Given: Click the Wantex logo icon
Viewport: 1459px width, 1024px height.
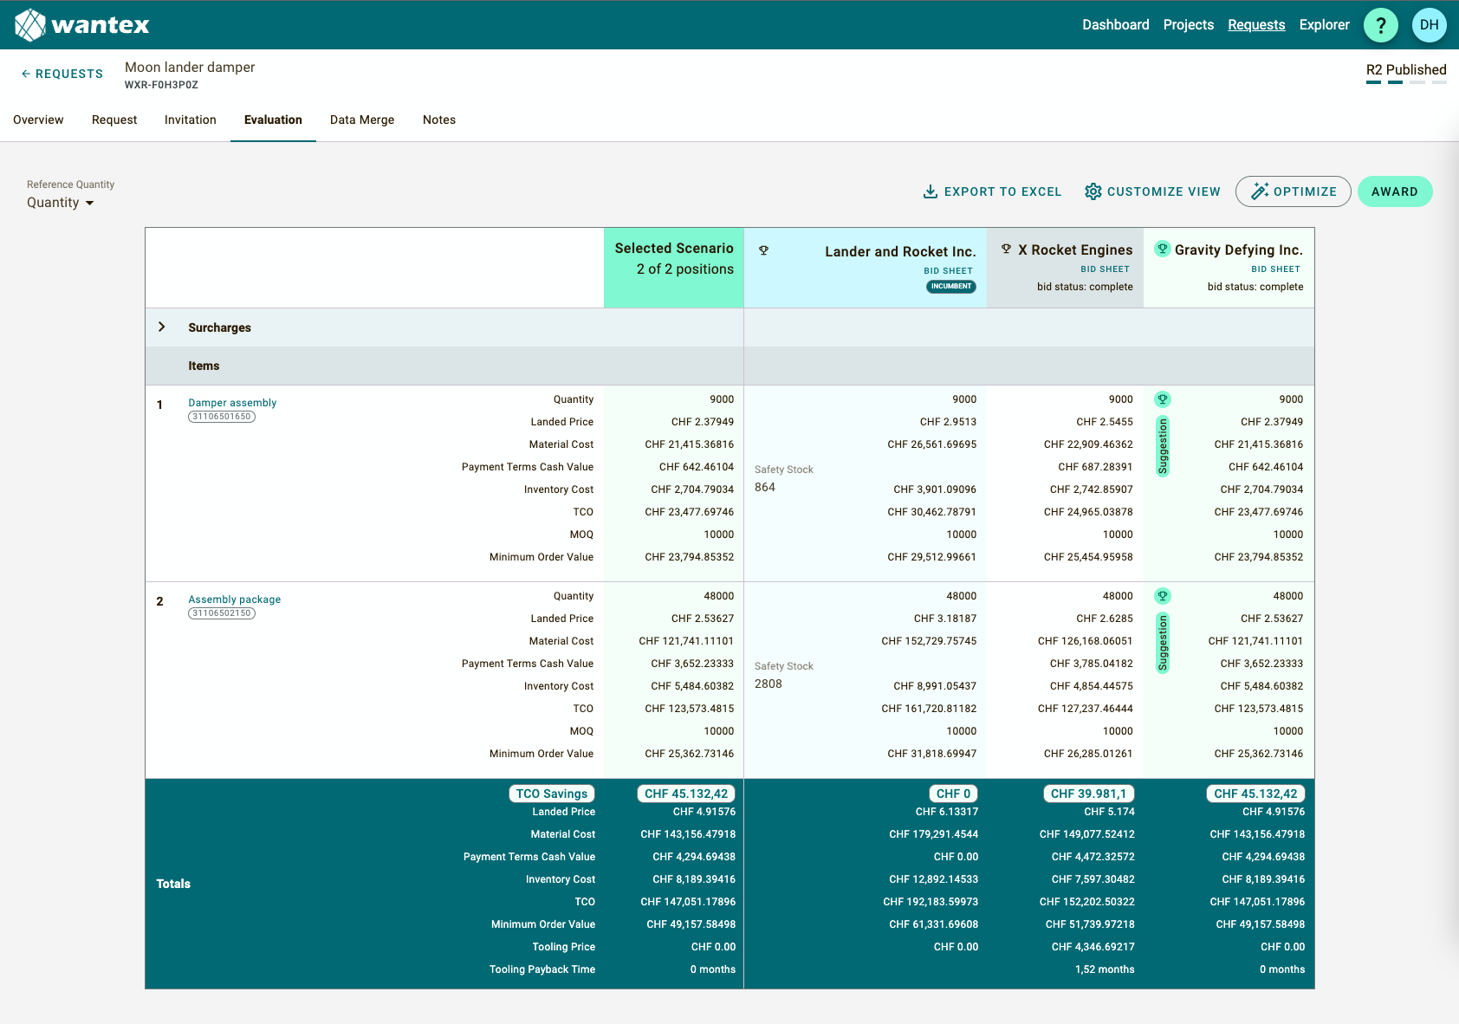Looking at the screenshot, I should tap(30, 25).
